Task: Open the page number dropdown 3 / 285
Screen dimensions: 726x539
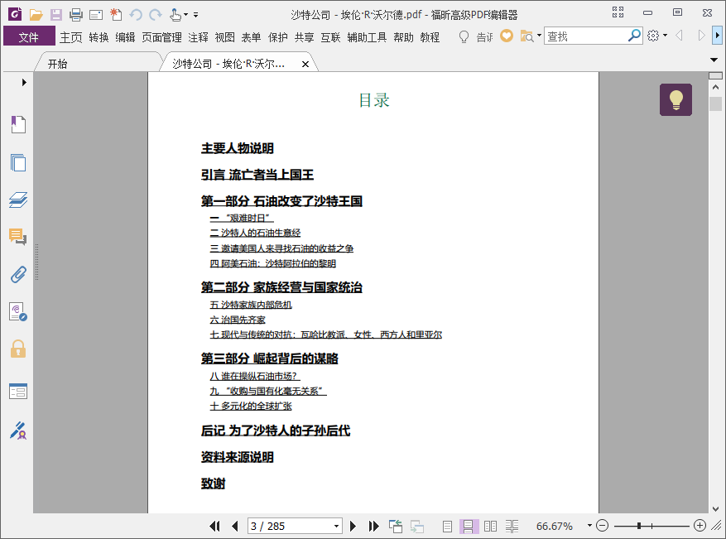Action: (x=337, y=527)
